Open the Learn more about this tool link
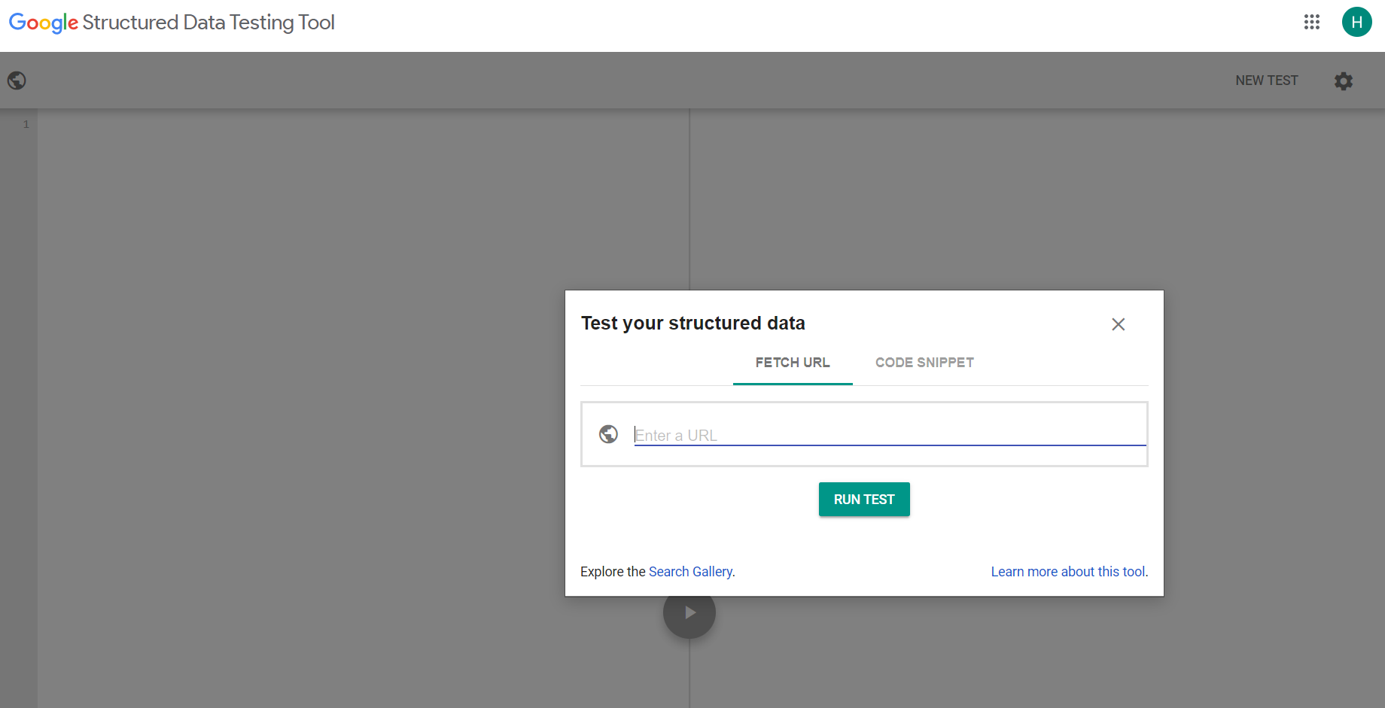This screenshot has width=1385, height=708. click(1067, 572)
